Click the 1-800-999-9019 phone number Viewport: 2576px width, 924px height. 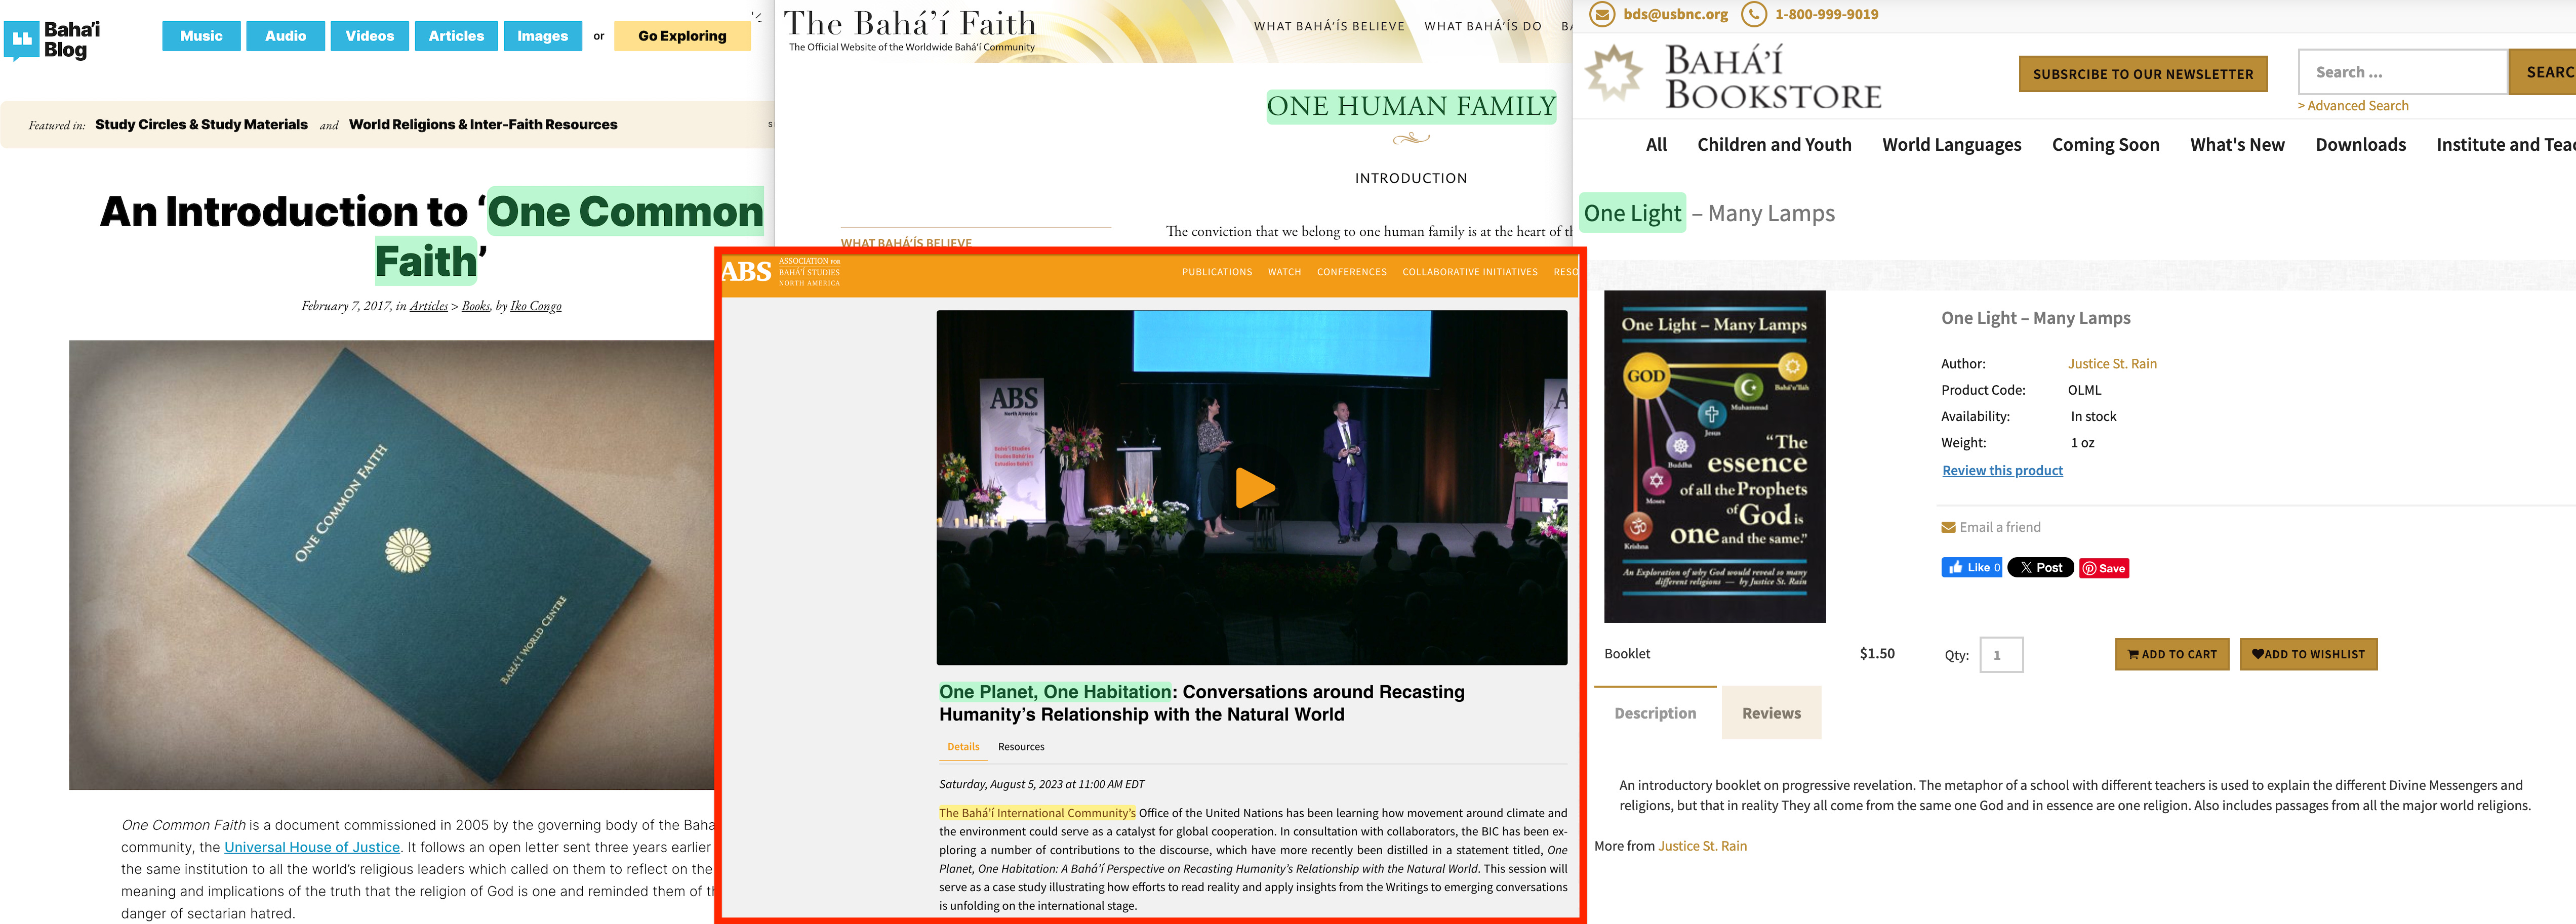[1826, 14]
